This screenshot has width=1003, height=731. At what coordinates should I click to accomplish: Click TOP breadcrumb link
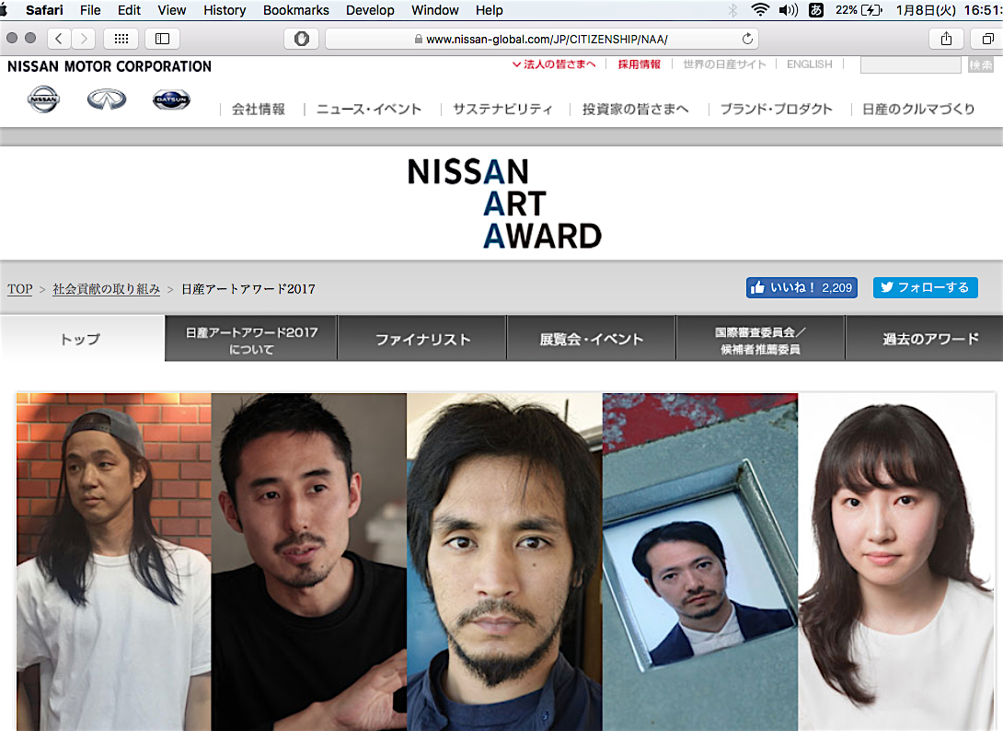click(x=20, y=289)
